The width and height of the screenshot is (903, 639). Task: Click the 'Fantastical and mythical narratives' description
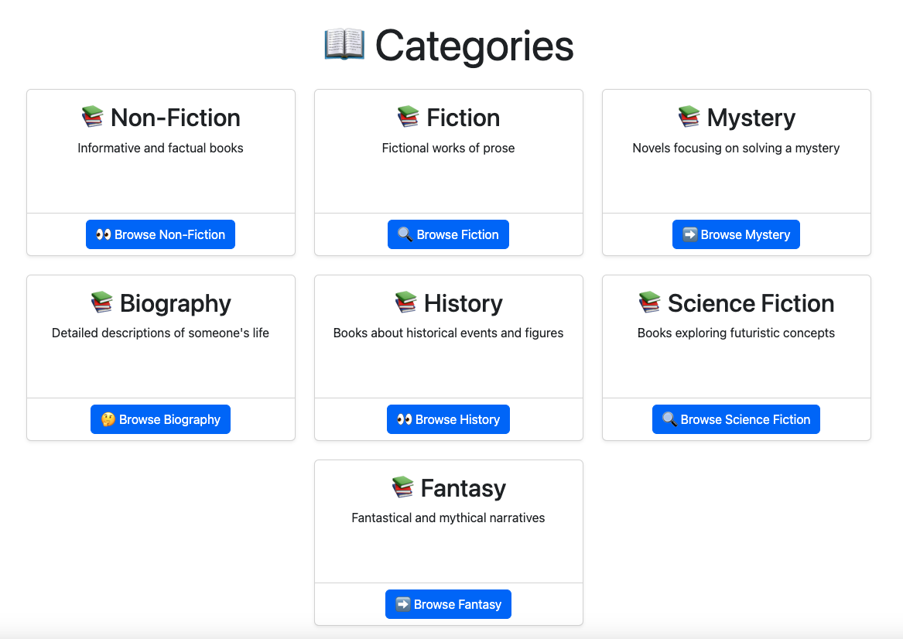coord(448,518)
